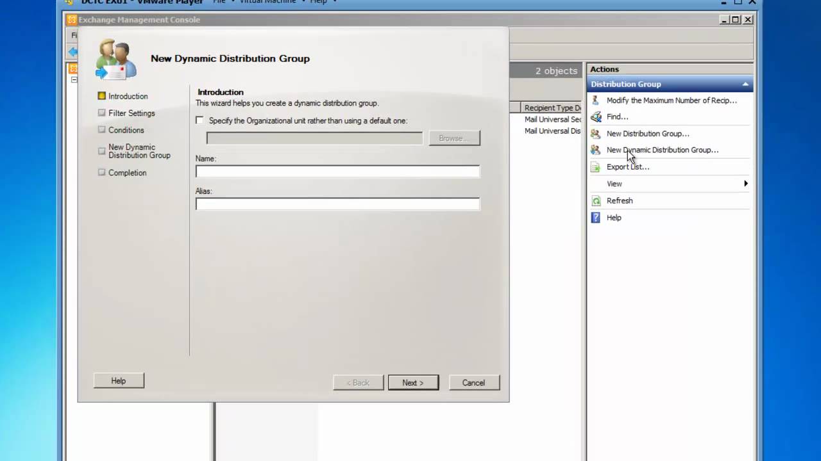Select the Introduction wizard step
The image size is (821, 461).
[128, 96]
